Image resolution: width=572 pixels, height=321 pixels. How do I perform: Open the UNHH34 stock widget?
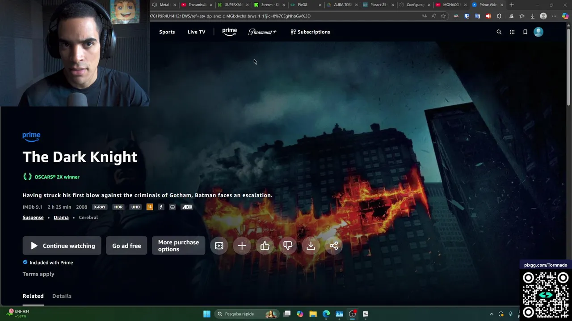pyautogui.click(x=18, y=314)
